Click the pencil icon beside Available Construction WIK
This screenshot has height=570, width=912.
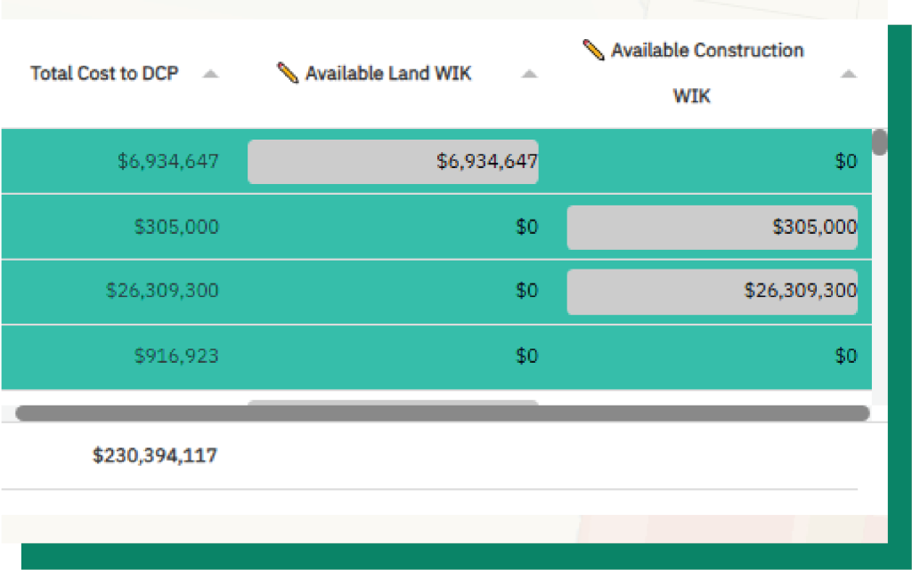(x=593, y=50)
